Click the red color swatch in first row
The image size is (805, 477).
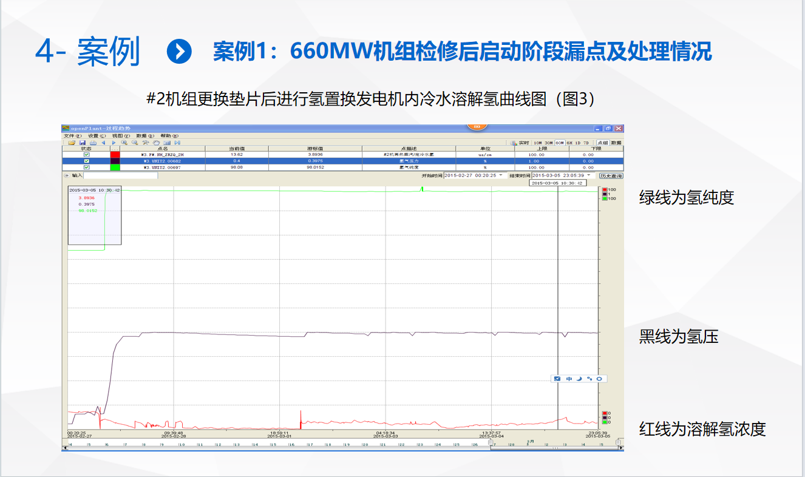click(x=115, y=155)
